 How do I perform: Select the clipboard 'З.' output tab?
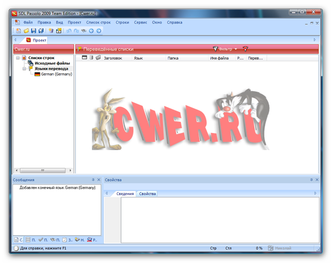[x=68, y=240]
